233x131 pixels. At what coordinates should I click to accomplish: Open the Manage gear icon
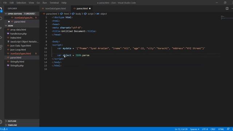(x=1, y=122)
